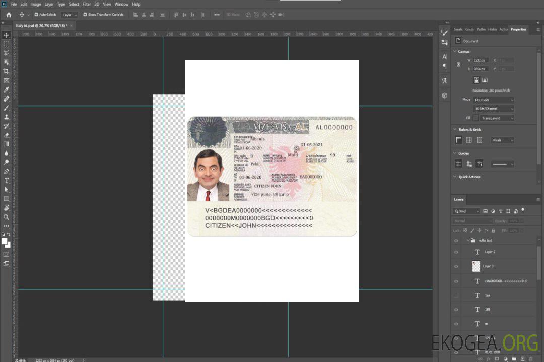Viewport: 544px width, 362px height.
Task: Select the Lasso tool
Action: click(x=6, y=53)
